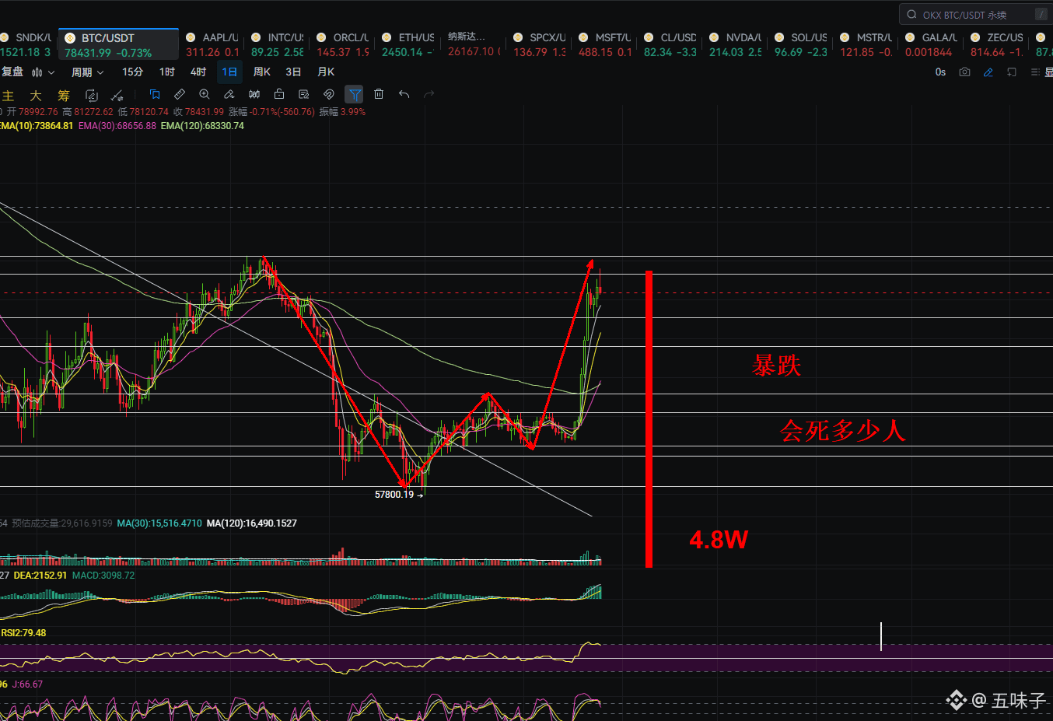Select the 1时 timeframe
This screenshot has width=1053, height=721.
[167, 72]
